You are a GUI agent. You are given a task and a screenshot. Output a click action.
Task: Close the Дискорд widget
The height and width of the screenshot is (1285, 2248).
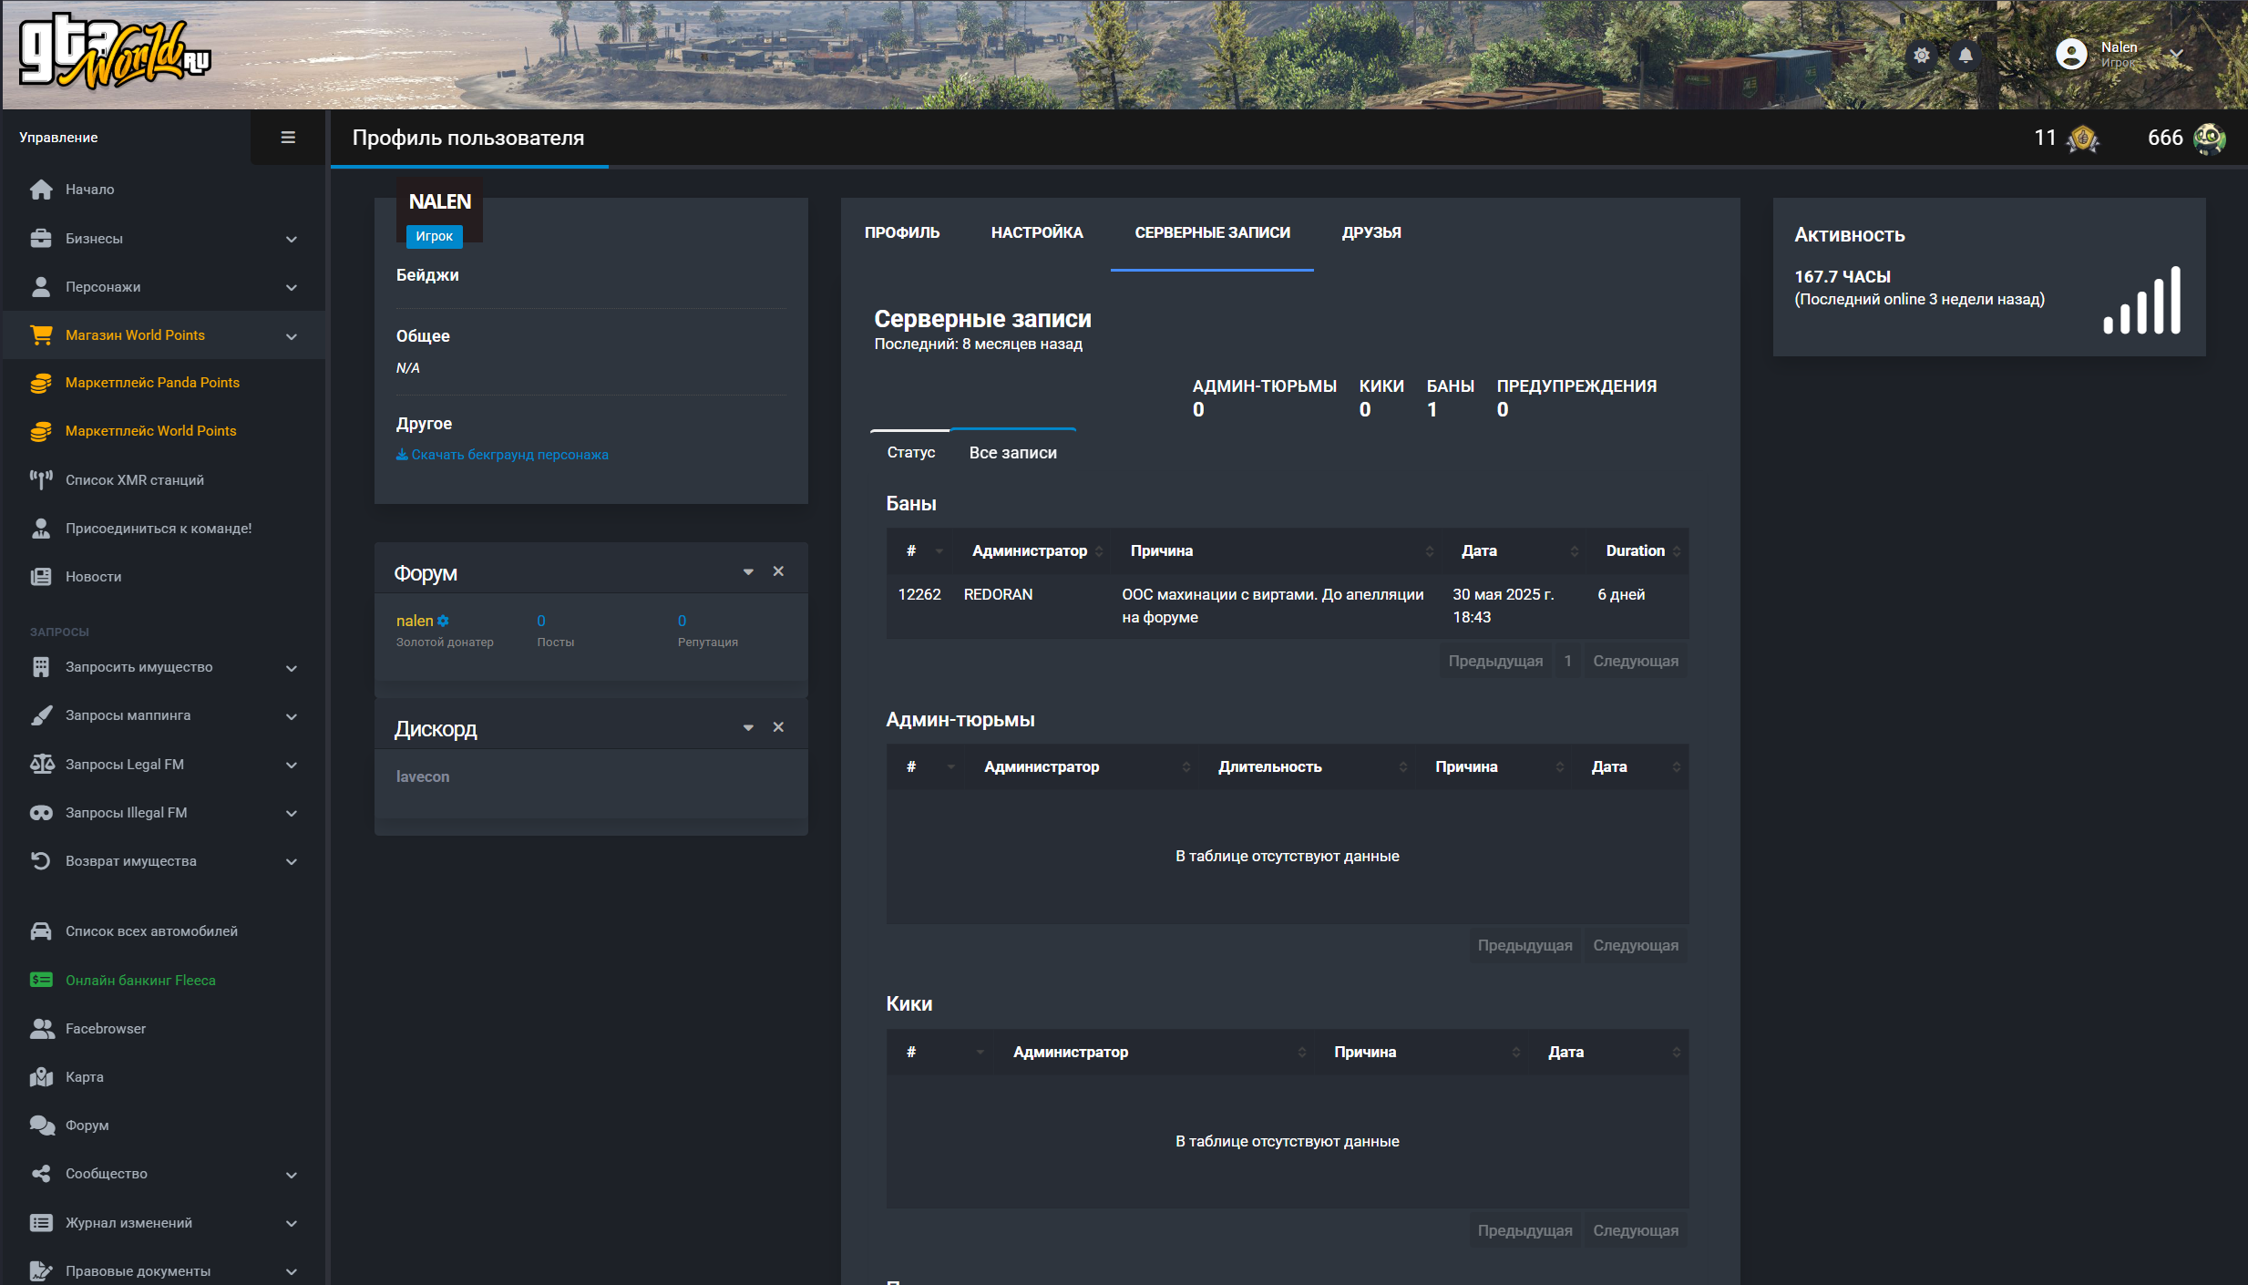(778, 727)
